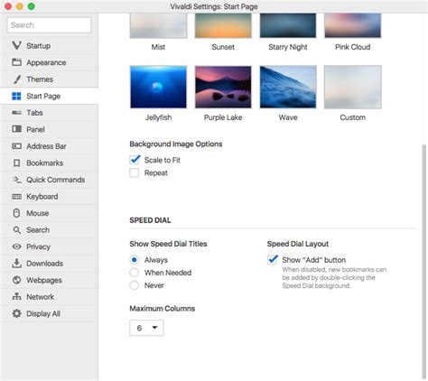Click the Panel sidebar icon
The image size is (428, 381).
pos(16,129)
